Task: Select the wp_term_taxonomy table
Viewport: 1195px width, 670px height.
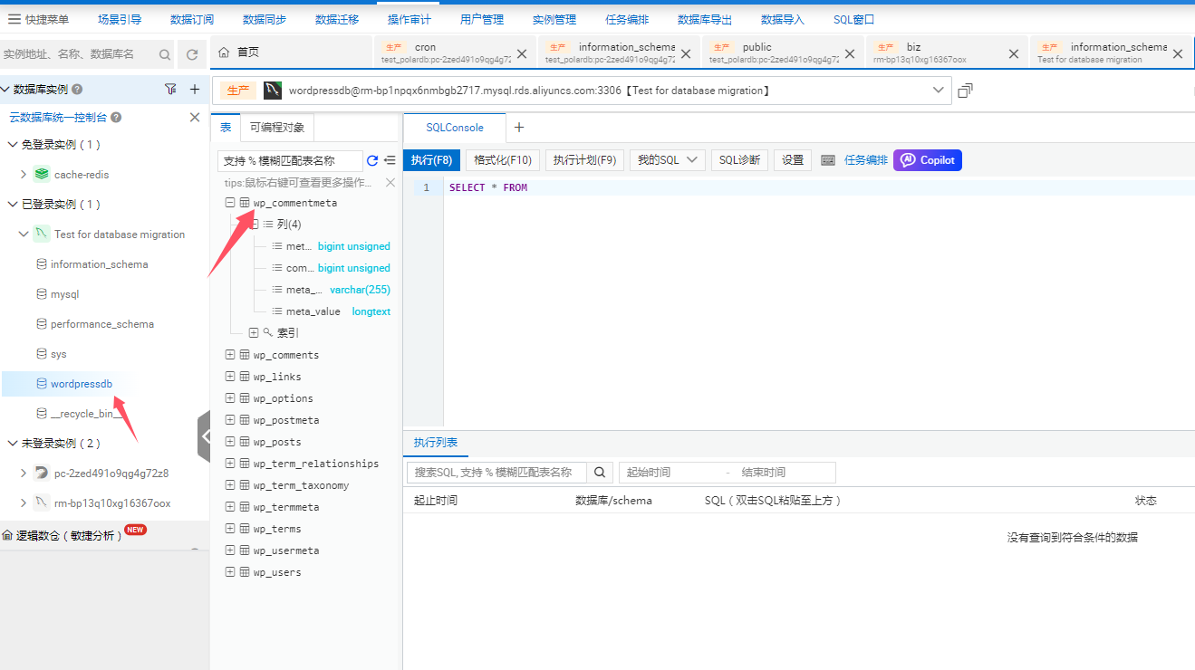Action: tap(301, 485)
